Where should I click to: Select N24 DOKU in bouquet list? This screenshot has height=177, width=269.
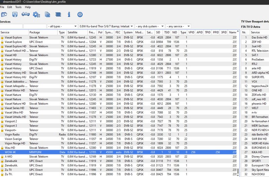(255, 174)
